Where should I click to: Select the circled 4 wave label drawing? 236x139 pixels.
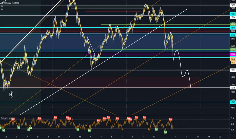(x=11, y=94)
